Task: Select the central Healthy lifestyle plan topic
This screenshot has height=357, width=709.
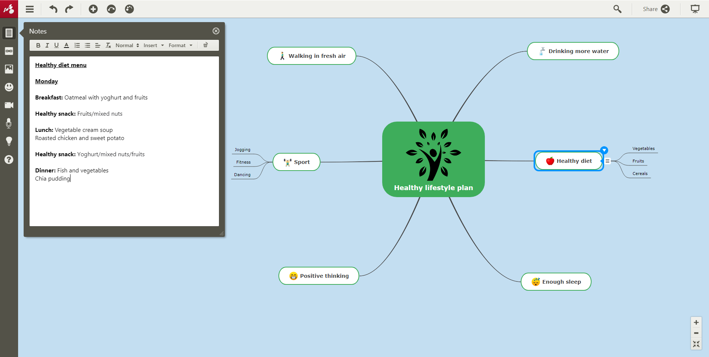Action: click(x=434, y=159)
